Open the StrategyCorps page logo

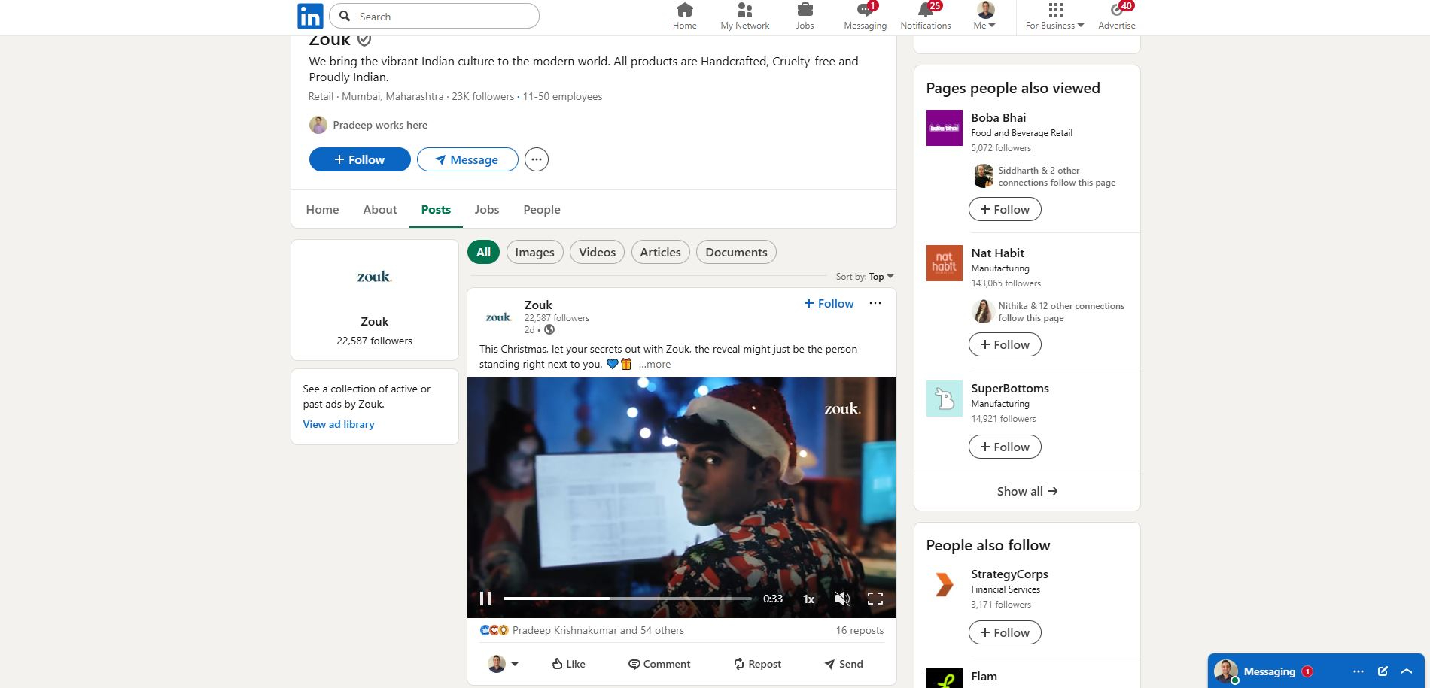[x=944, y=584]
